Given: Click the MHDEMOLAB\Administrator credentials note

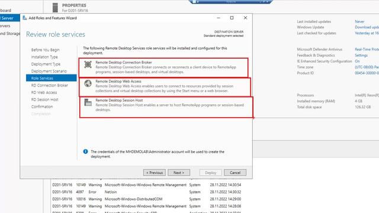Looking at the screenshot, I should (x=158, y=154).
